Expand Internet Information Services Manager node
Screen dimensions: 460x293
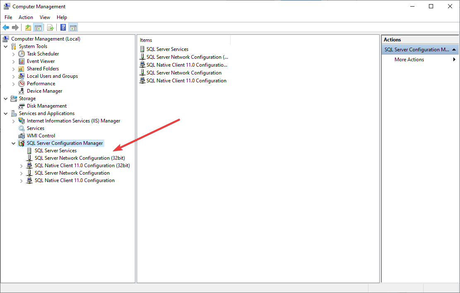pos(13,121)
